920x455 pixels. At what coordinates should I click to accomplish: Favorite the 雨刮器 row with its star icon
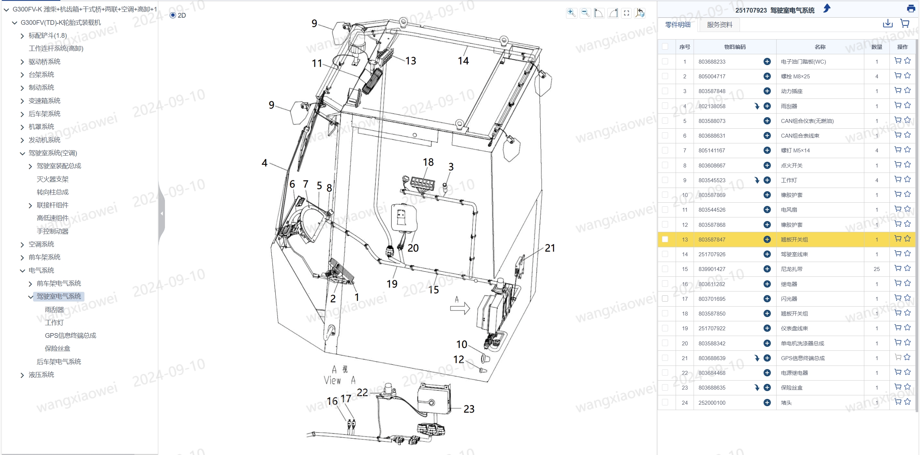coord(907,105)
